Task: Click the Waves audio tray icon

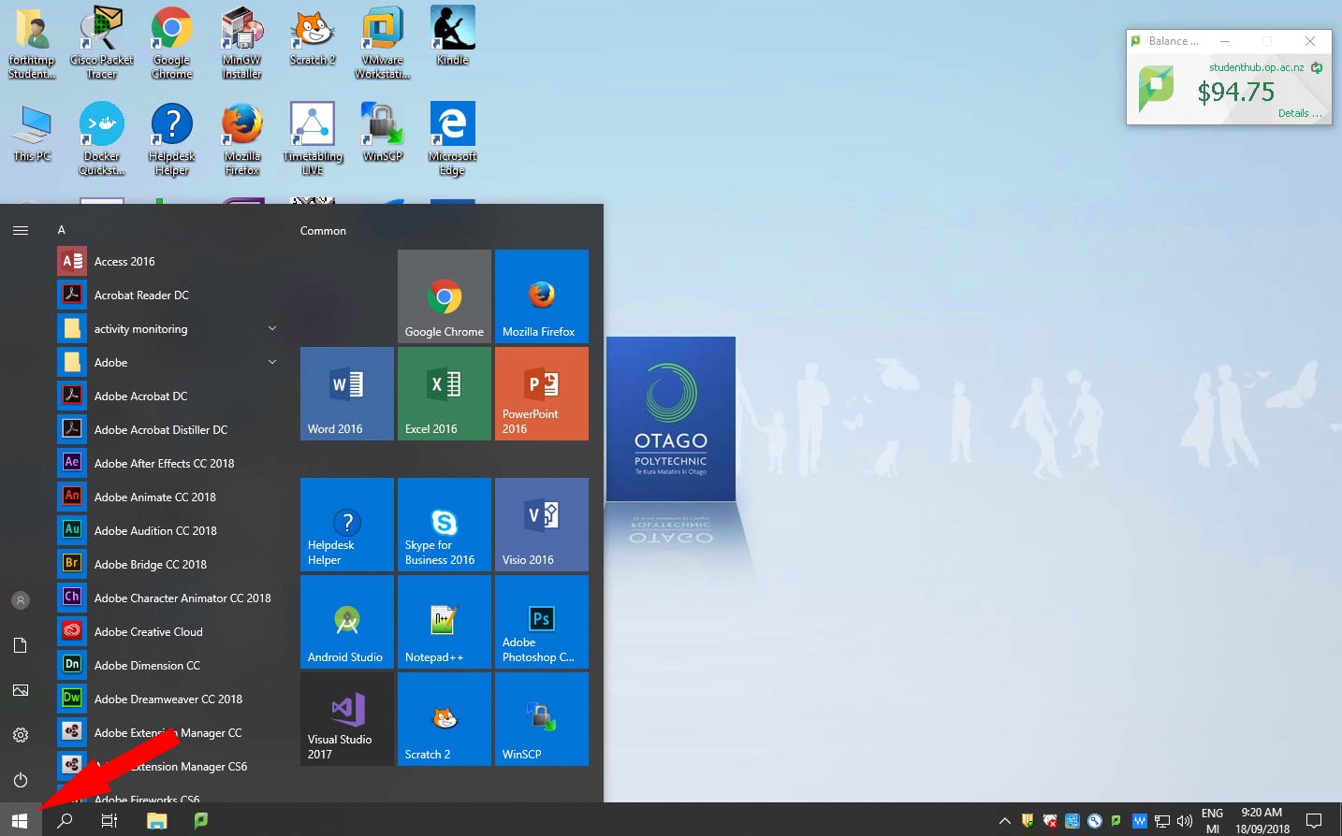Action: coord(1139,821)
